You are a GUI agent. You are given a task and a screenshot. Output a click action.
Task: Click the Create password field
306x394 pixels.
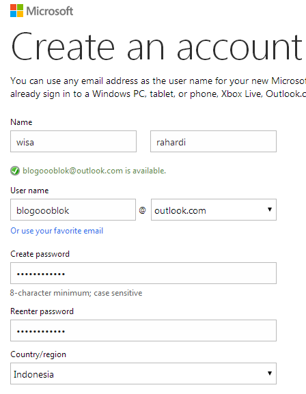tap(143, 273)
